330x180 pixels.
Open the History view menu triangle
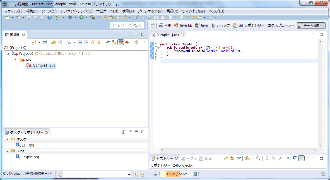(309, 158)
